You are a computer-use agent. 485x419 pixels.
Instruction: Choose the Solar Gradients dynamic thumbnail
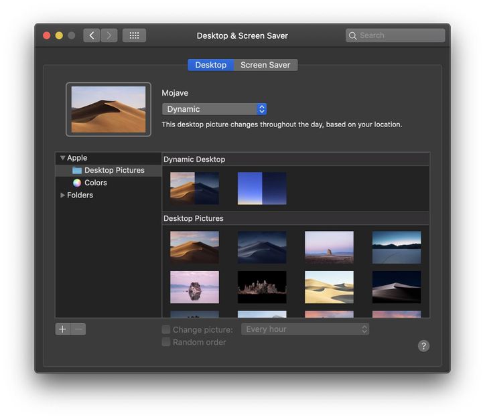[x=262, y=188]
